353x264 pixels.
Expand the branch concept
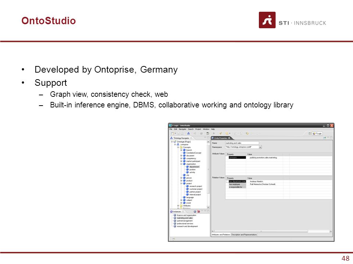pos(181,150)
